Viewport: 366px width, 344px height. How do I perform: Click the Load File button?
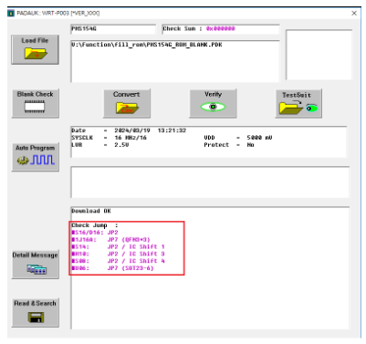tap(35, 49)
